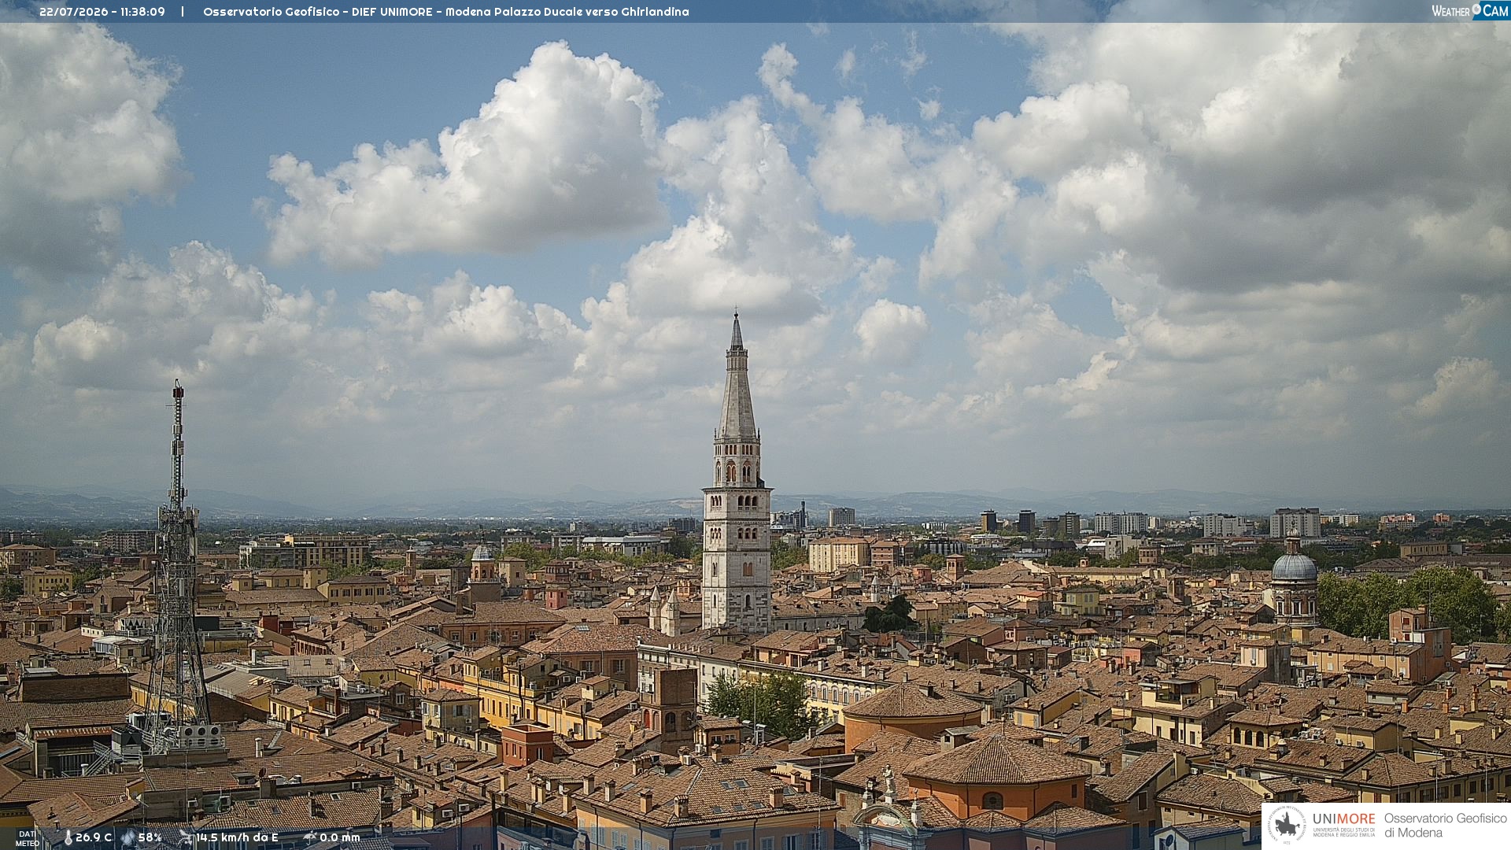The height and width of the screenshot is (850, 1511).
Task: Click the Osservatorio Geofisico di Modena text
Action: click(1446, 826)
